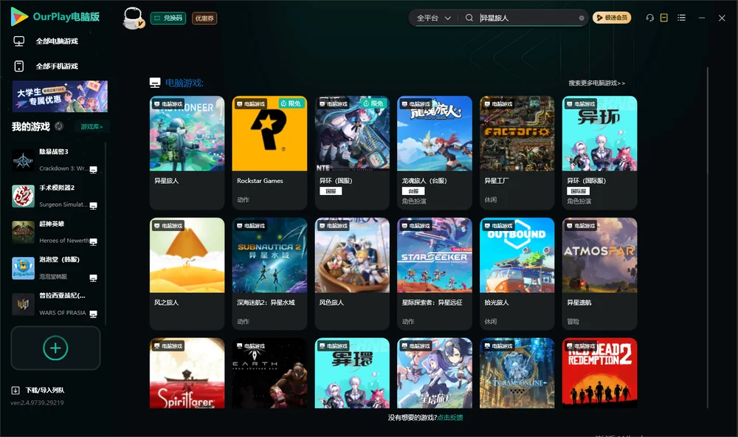Open the 优惠券 coupon button
The width and height of the screenshot is (738, 437).
204,18
